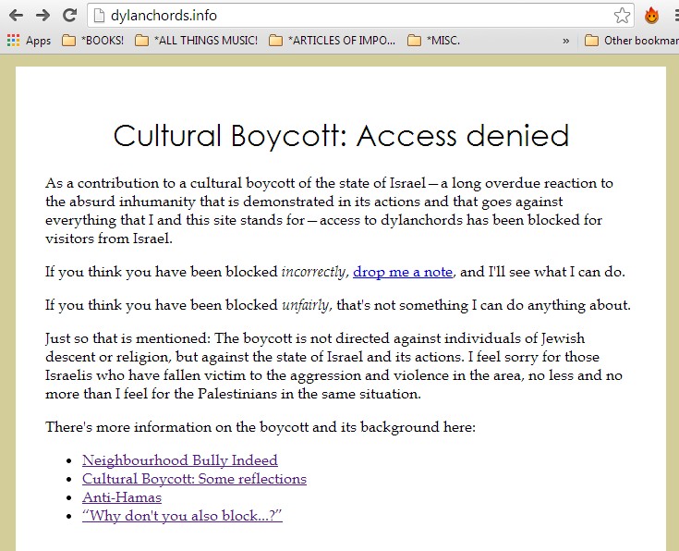The width and height of the screenshot is (679, 551).
Task: Open the *MISC. bookmark folder
Action: click(x=433, y=41)
